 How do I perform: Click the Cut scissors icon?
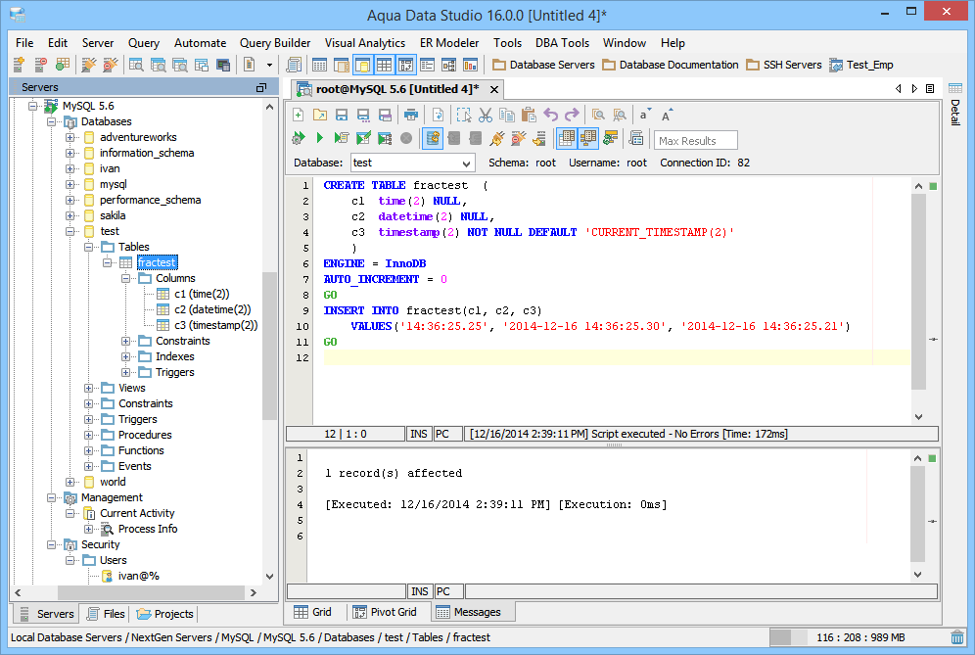pos(485,115)
